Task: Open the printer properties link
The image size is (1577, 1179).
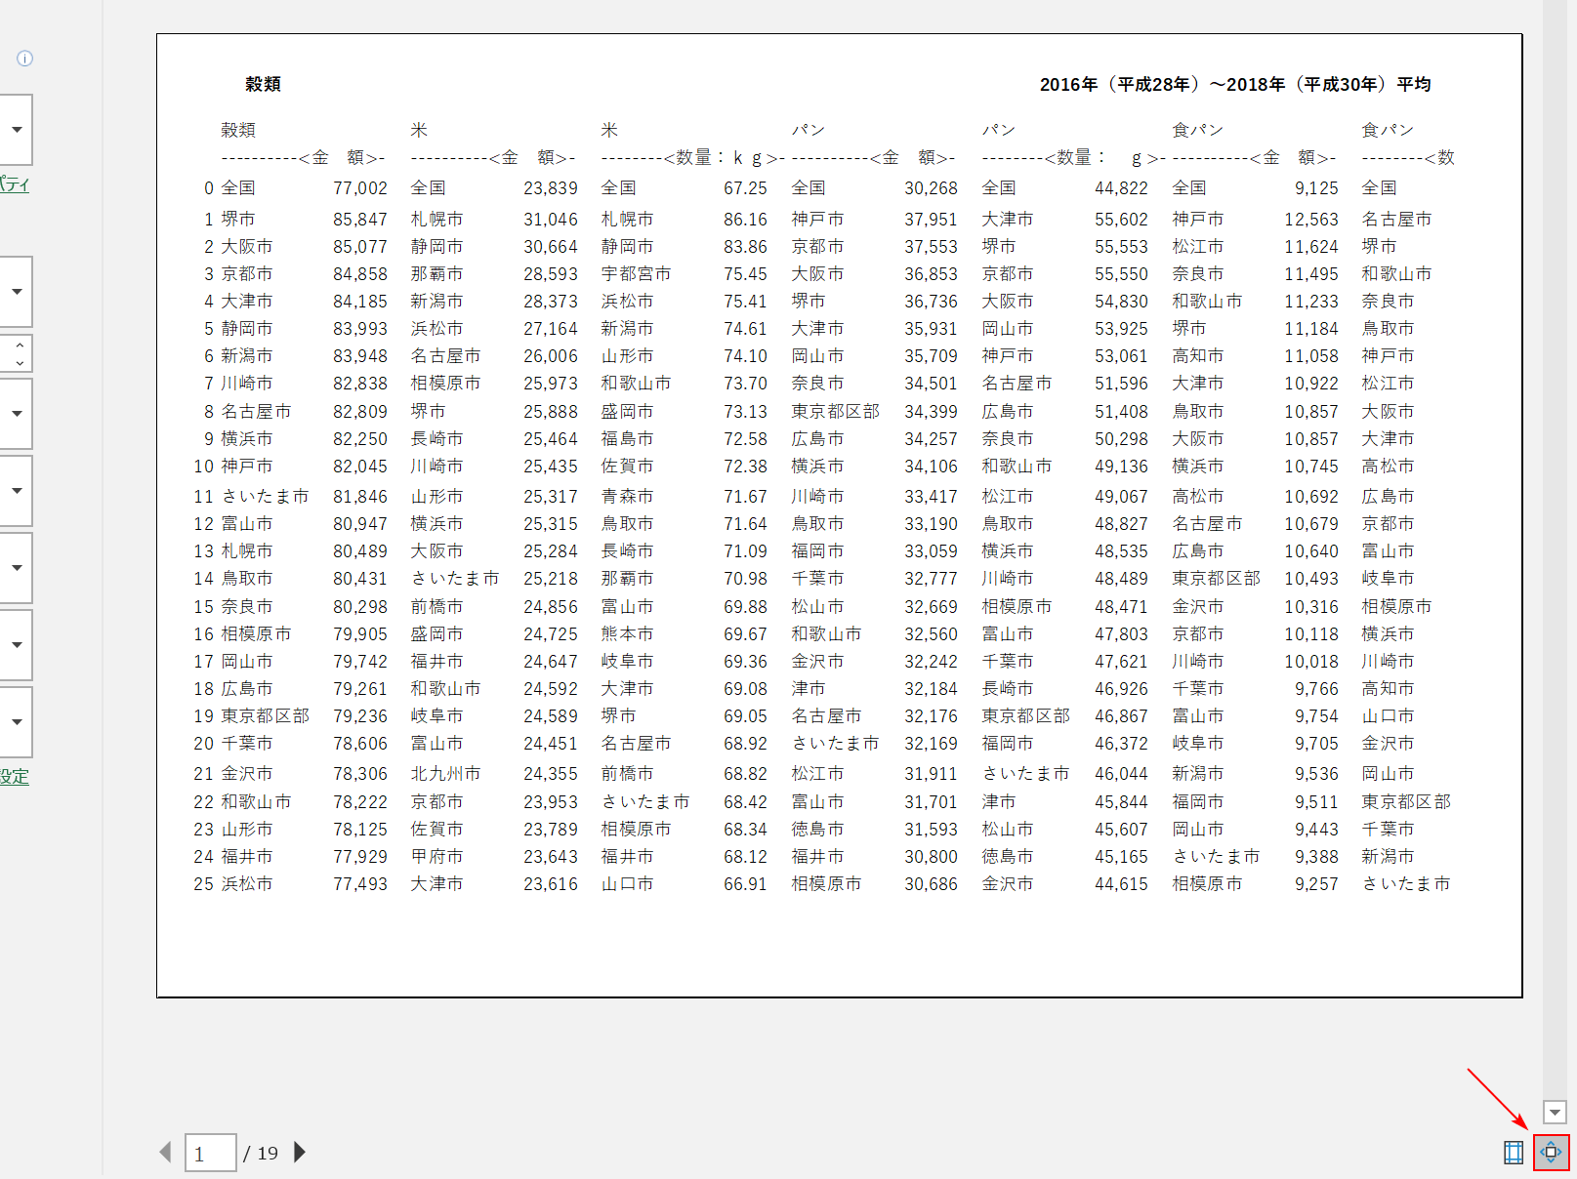Action: (15, 184)
